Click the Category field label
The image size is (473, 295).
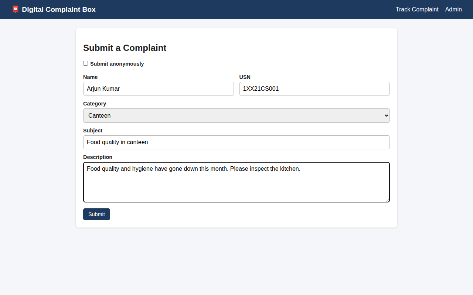[95, 104]
